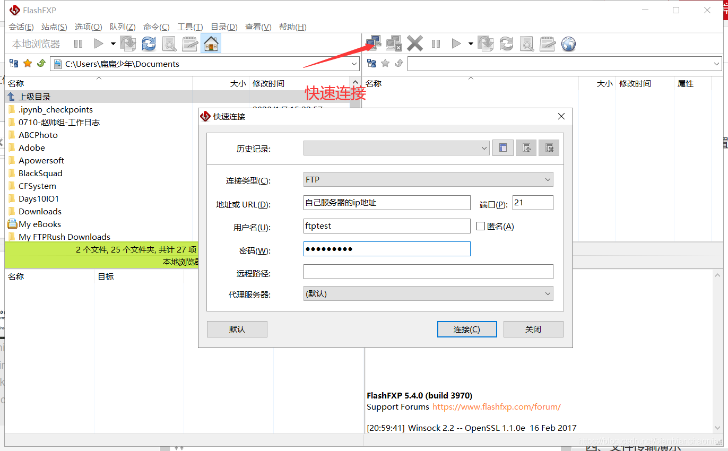Click the remote favorites star icon
The width and height of the screenshot is (728, 451).
(385, 64)
